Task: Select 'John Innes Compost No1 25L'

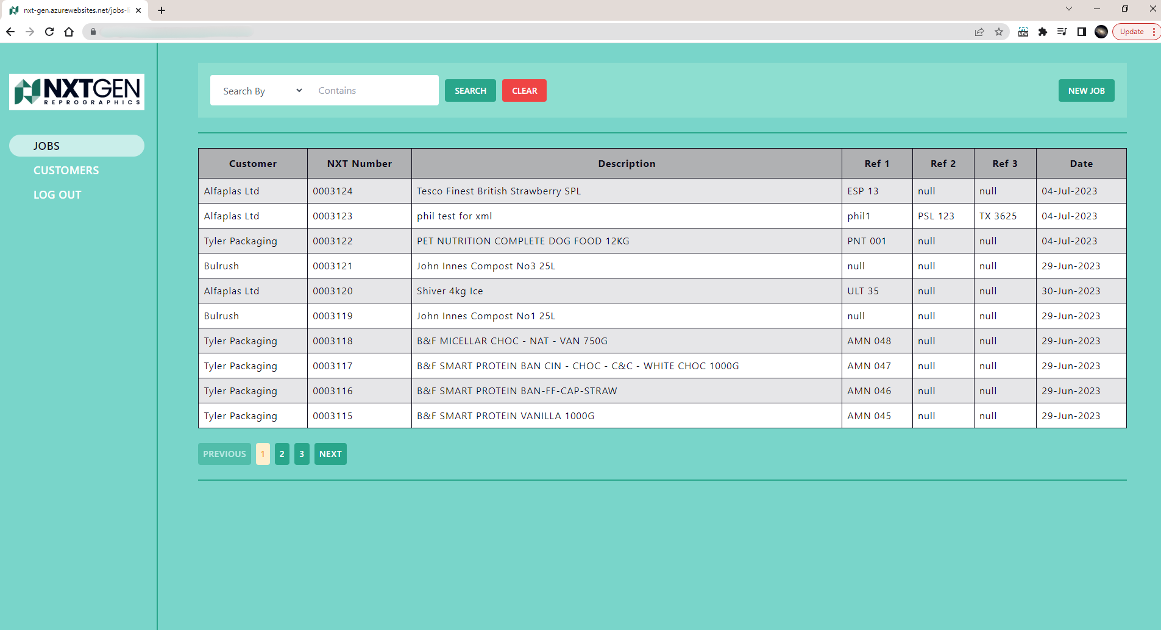Action: [486, 316]
